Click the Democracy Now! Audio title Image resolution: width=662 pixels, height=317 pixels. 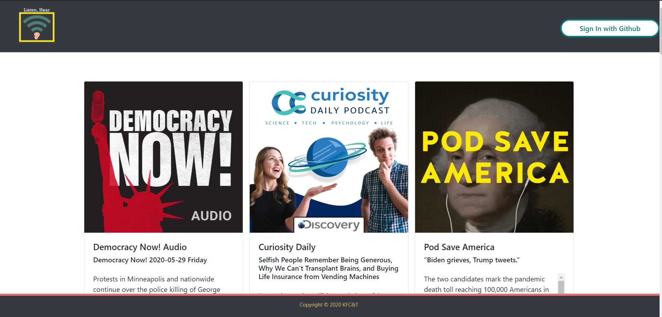[x=140, y=247]
